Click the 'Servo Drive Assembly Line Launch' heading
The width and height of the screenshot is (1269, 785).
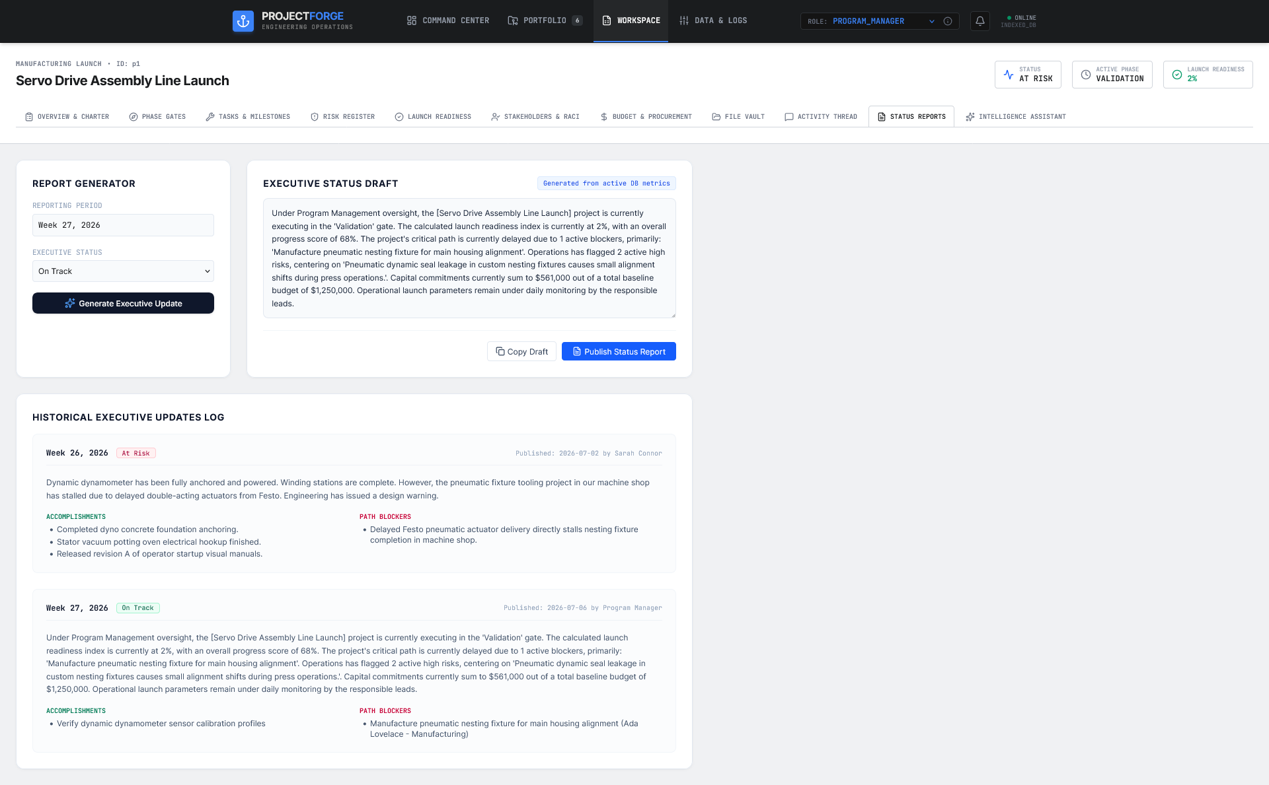click(122, 81)
